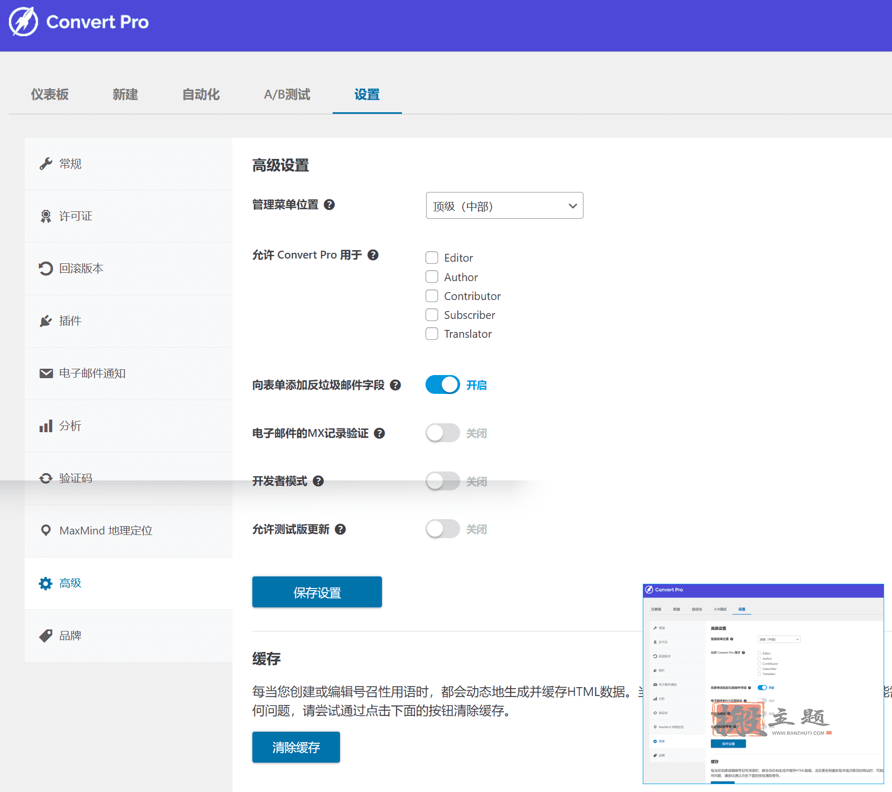
Task: Click the Convert Pro header title text
Action: coord(98,22)
